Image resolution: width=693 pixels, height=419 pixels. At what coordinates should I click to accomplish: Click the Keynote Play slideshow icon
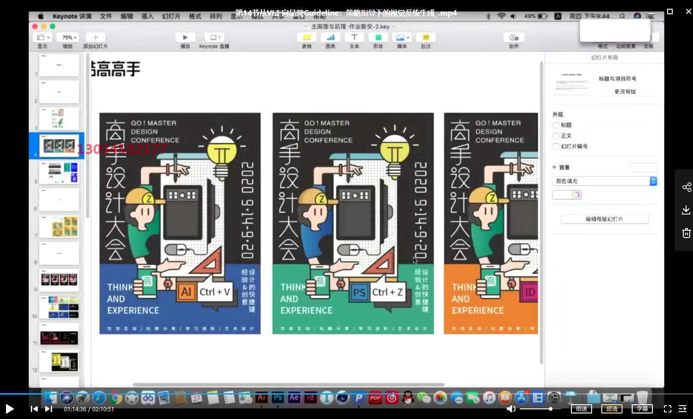185,37
